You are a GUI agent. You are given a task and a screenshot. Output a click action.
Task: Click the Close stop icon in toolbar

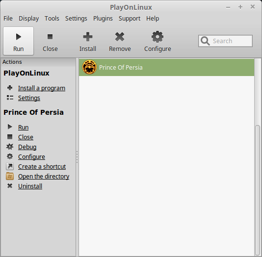pos(50,37)
